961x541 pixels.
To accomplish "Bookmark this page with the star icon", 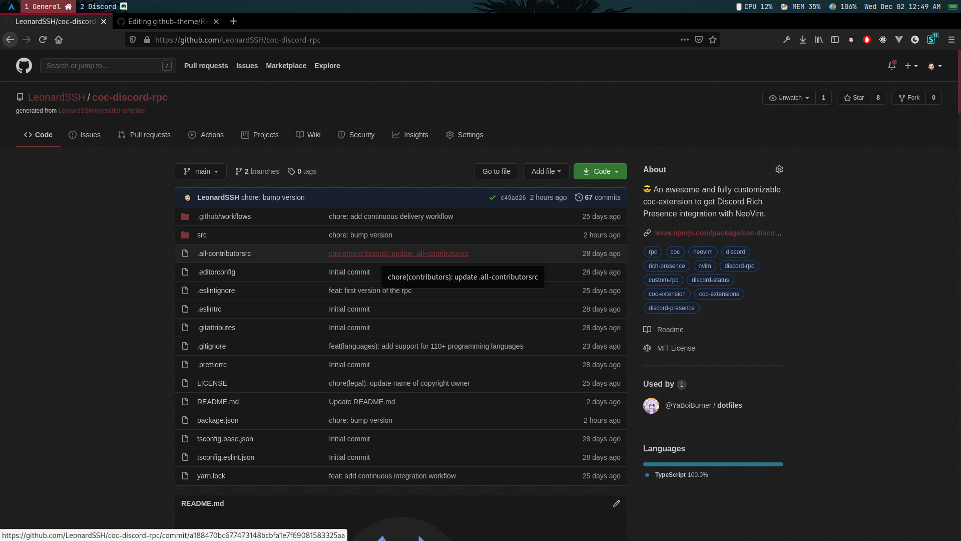I will coord(713,40).
